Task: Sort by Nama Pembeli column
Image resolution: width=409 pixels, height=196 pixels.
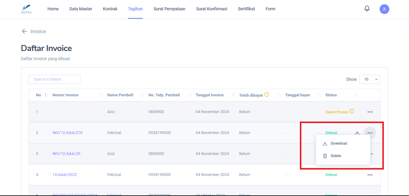Action: (x=142, y=95)
